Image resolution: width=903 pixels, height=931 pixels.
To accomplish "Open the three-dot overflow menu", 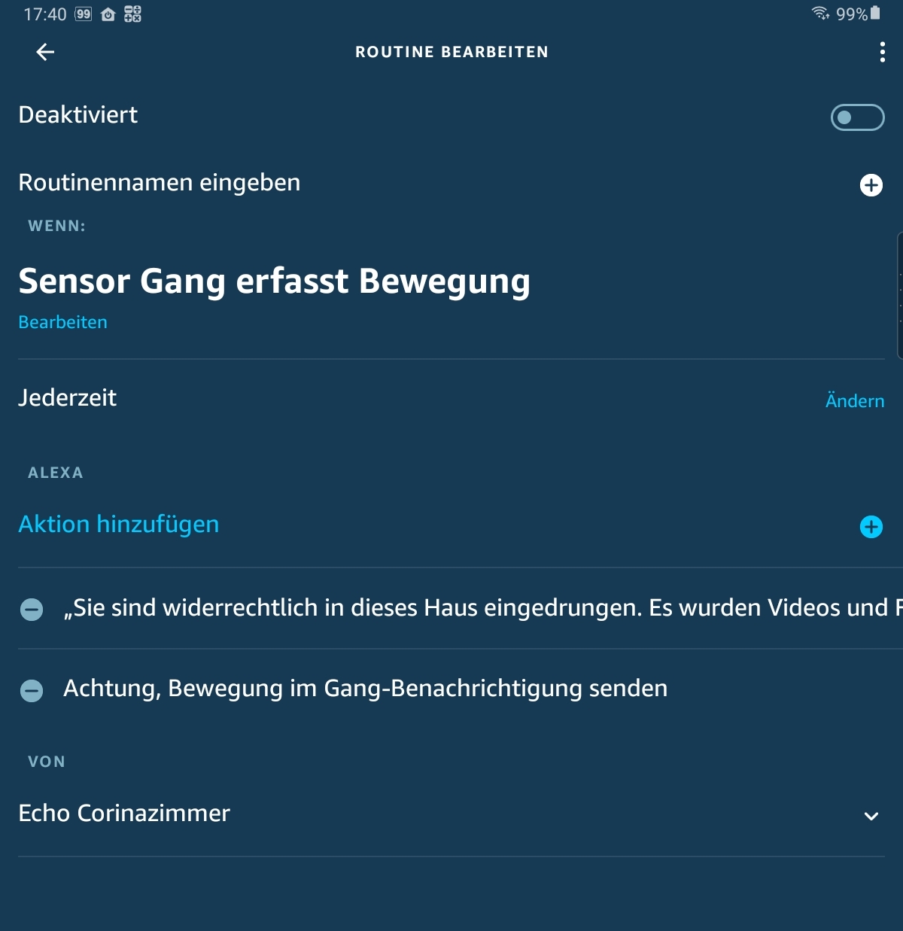I will (x=882, y=52).
